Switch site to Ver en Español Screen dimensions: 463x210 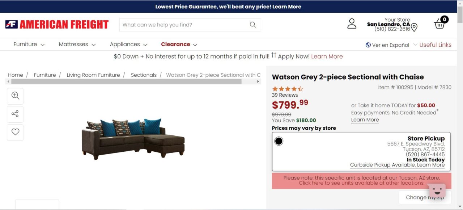pos(387,45)
